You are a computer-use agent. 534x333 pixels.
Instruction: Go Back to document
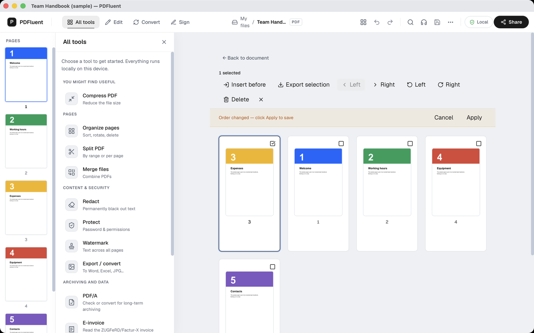[245, 58]
